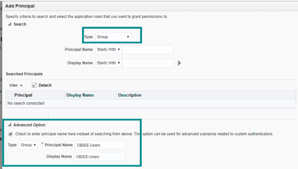Viewport: 298px width, 169px height.
Task: Click the Detach button
Action: pos(42,85)
